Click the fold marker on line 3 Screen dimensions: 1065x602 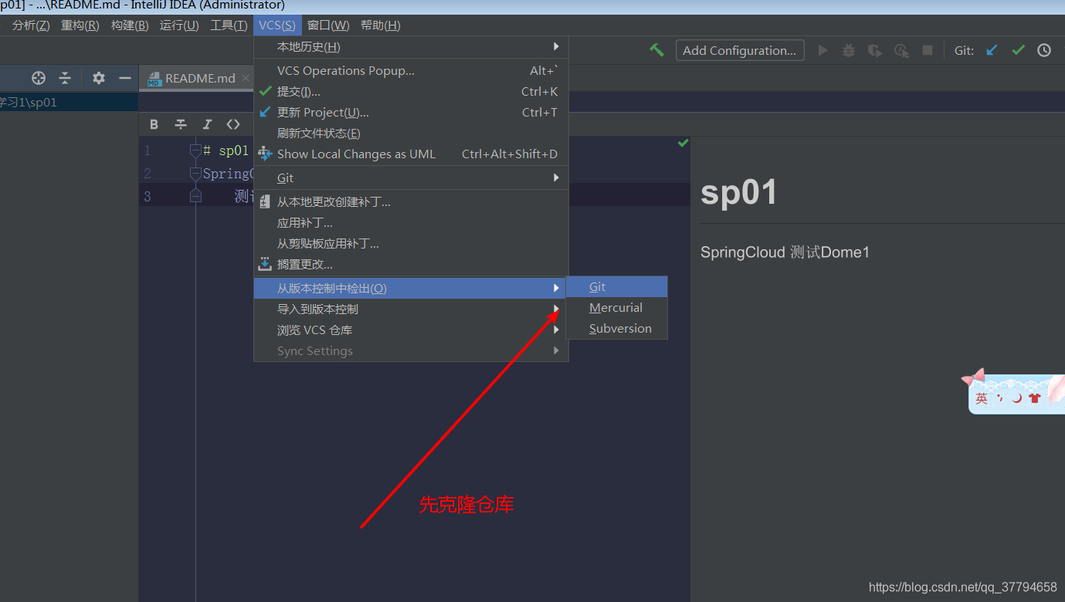click(x=196, y=196)
